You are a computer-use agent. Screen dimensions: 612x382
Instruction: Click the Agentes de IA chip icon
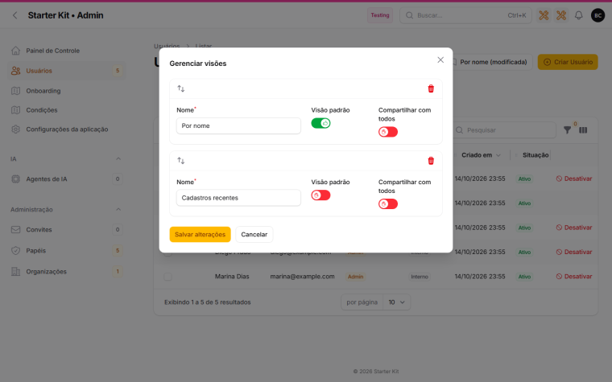[x=15, y=179]
